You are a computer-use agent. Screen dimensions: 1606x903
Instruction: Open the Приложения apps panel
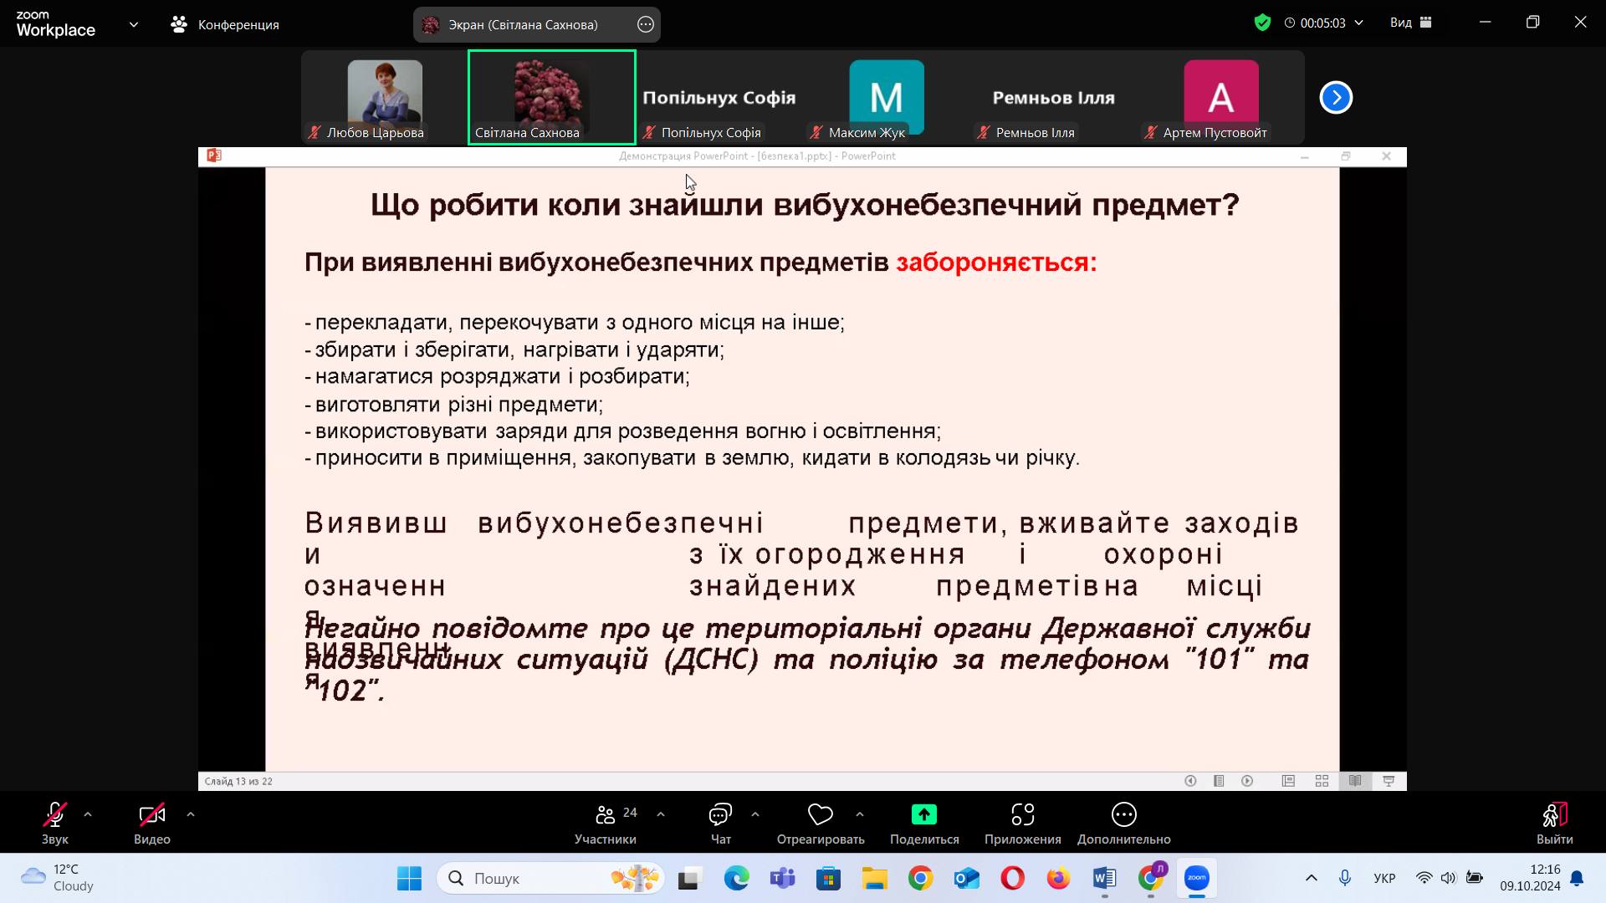(1022, 823)
